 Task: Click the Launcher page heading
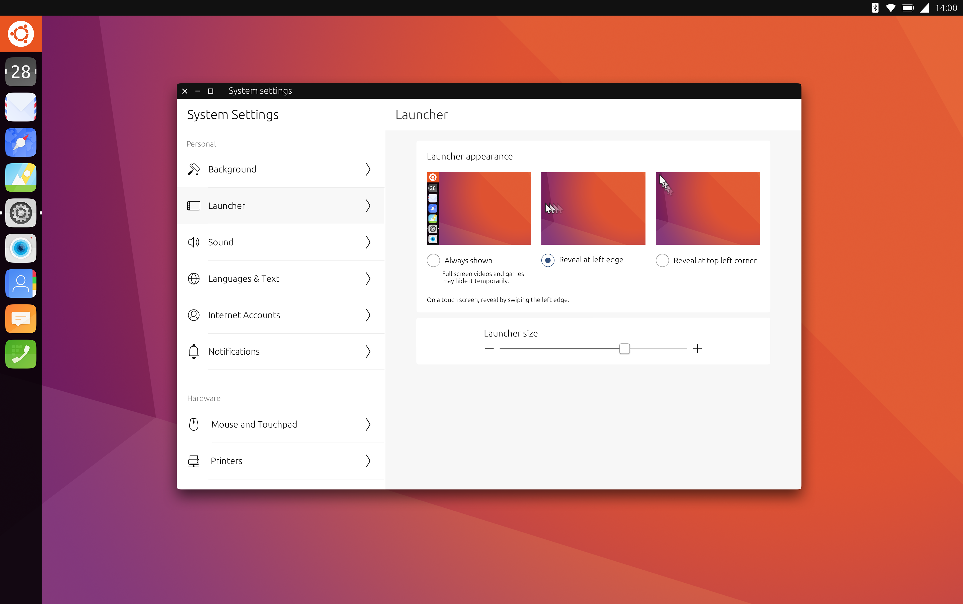pos(421,115)
